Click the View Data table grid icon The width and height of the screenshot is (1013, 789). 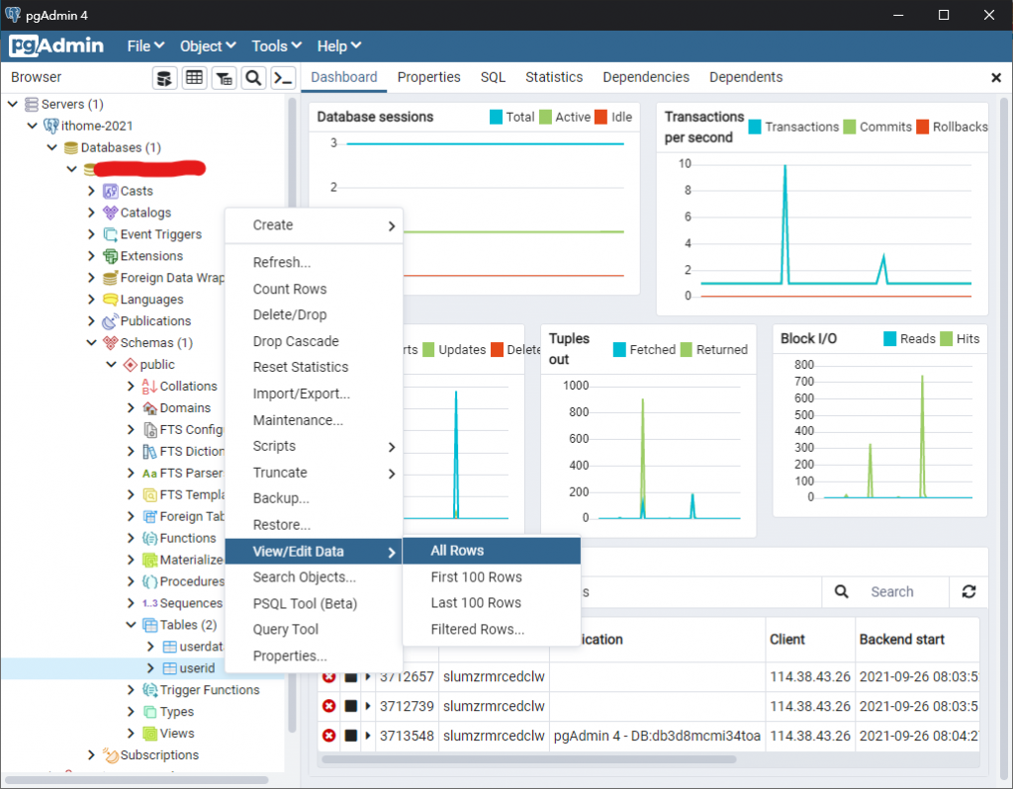point(195,78)
